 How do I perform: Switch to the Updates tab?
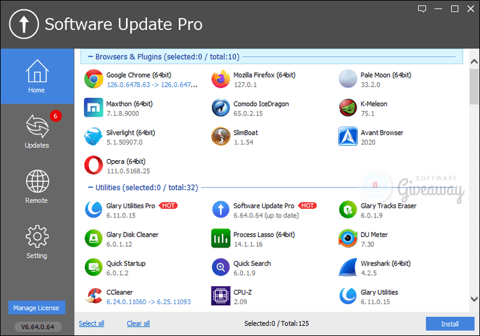37,132
